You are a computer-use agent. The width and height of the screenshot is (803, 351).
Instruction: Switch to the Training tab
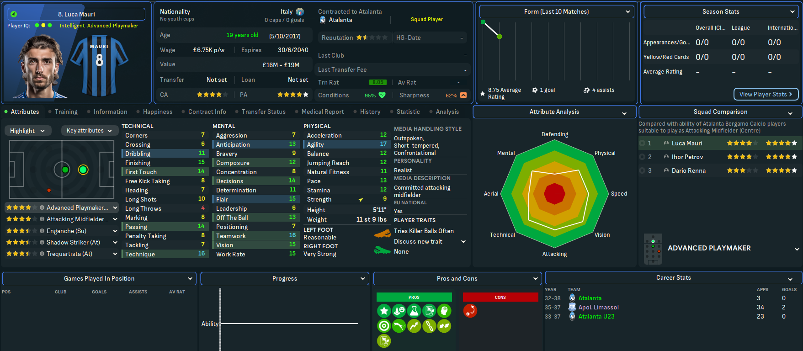point(66,112)
